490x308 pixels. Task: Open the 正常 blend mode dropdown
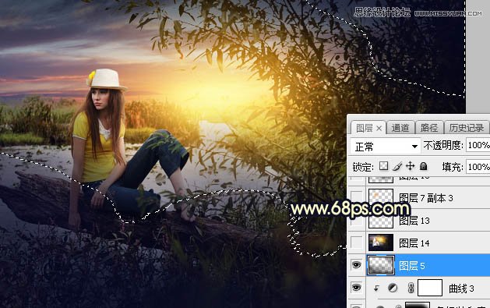pyautogui.click(x=385, y=146)
